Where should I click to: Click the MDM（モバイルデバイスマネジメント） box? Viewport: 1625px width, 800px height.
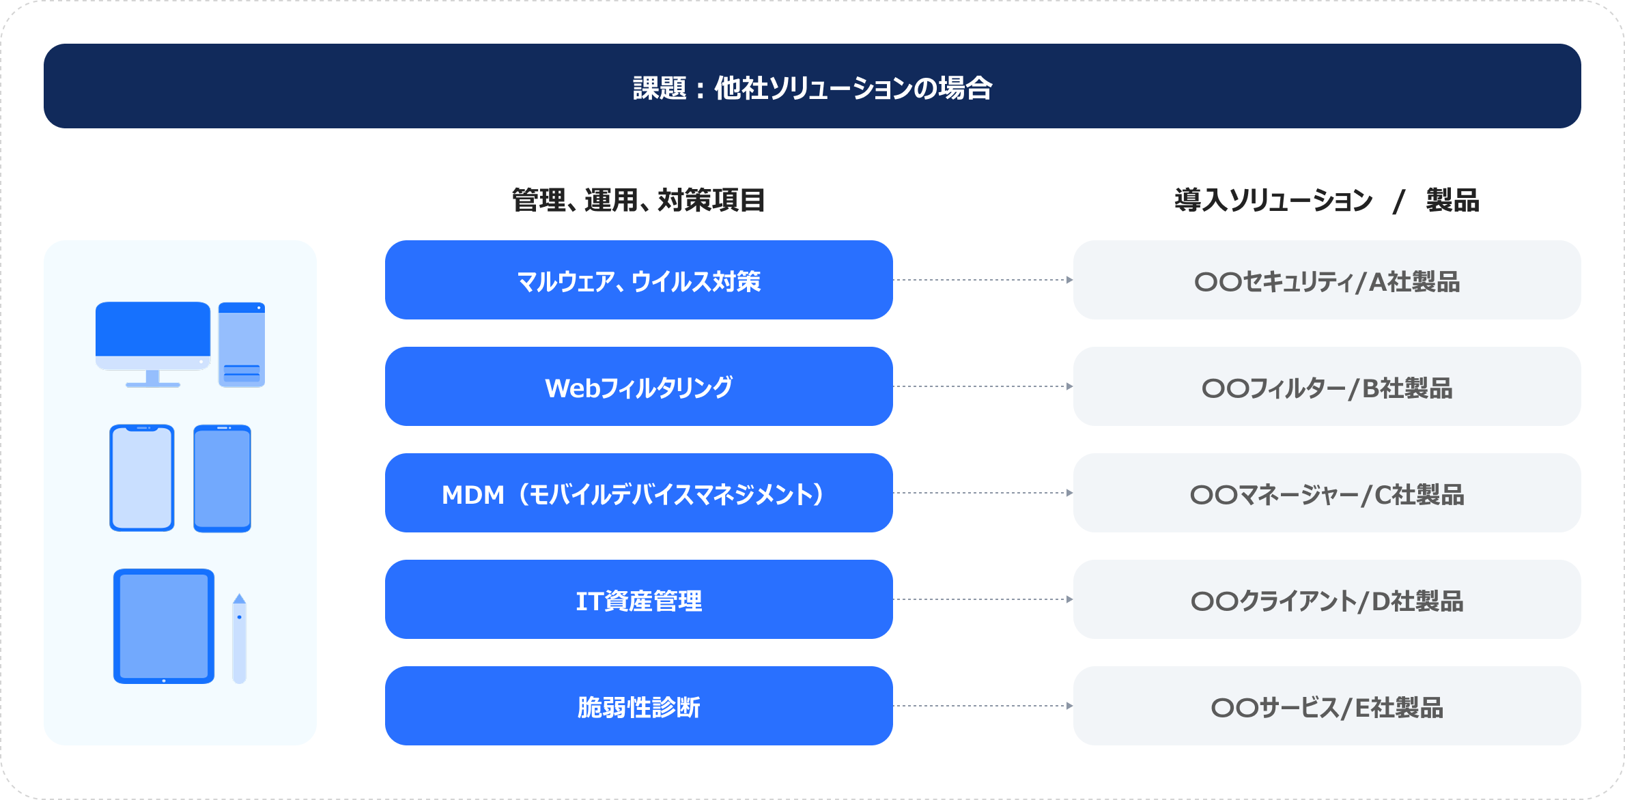[638, 493]
